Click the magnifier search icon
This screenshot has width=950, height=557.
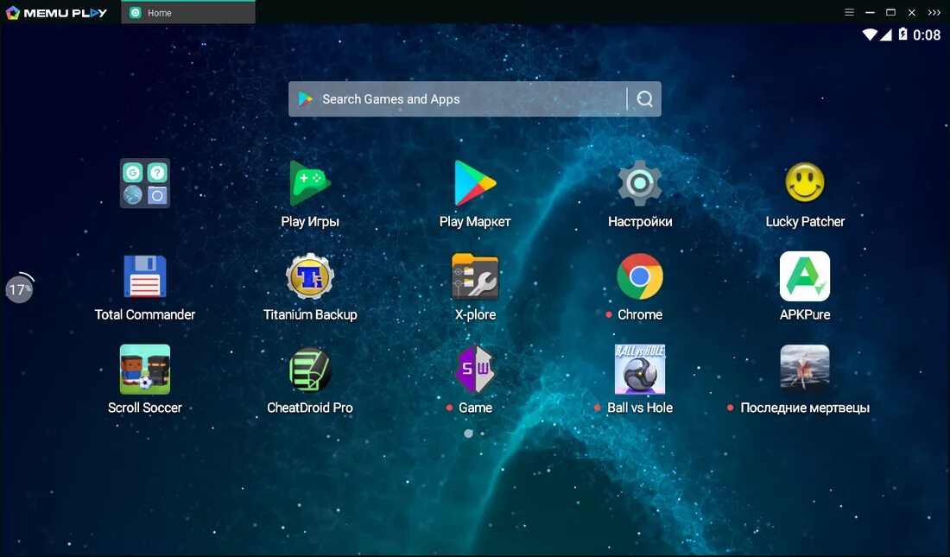tap(644, 98)
